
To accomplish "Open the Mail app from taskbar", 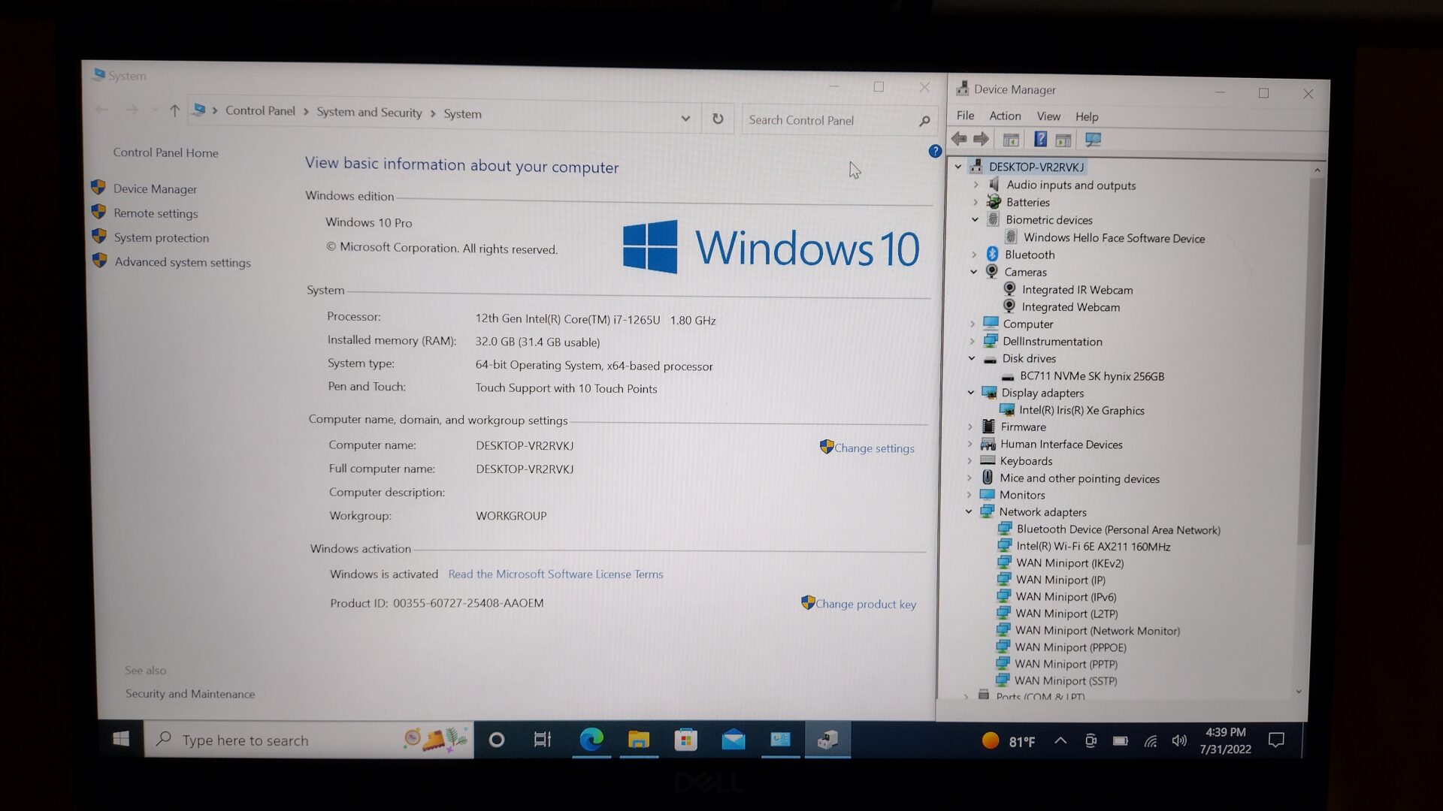I will [733, 740].
